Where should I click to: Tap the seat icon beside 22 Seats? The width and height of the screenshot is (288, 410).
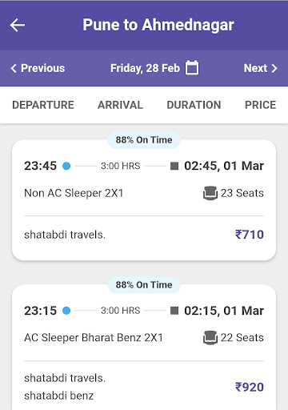point(210,338)
